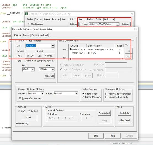Click the right arrow of JTAG chain scrollbar
This screenshot has width=153, height=145.
(x=122, y=59)
